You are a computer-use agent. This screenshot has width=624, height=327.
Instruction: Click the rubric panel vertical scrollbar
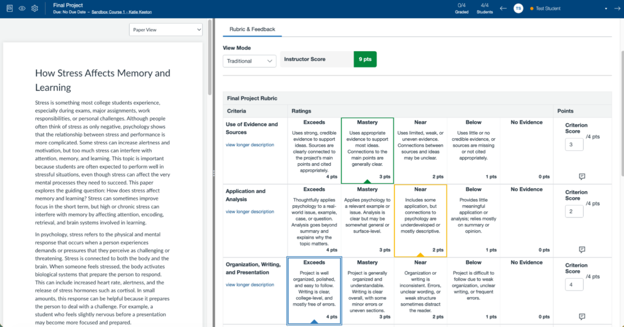tap(622, 113)
